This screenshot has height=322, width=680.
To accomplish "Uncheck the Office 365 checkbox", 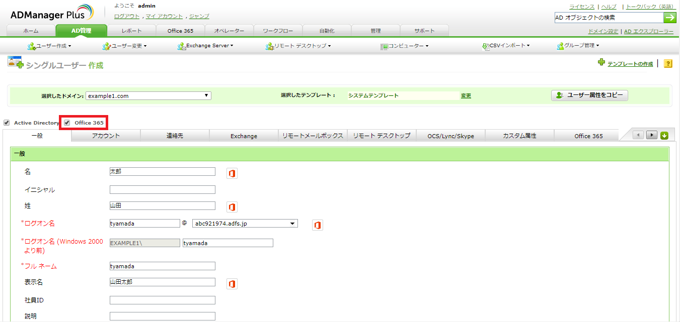I will click(x=68, y=123).
